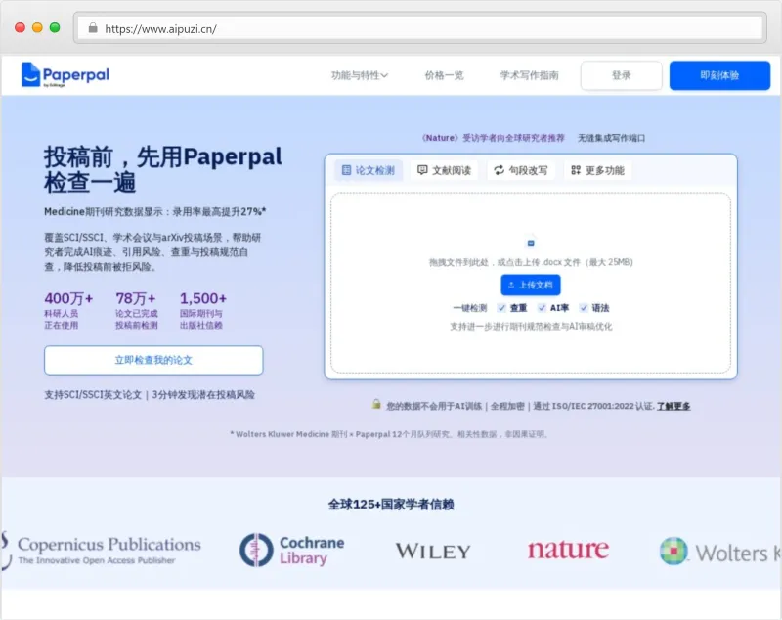Open the 价格一览 nav item
The image size is (782, 620).
coord(444,75)
